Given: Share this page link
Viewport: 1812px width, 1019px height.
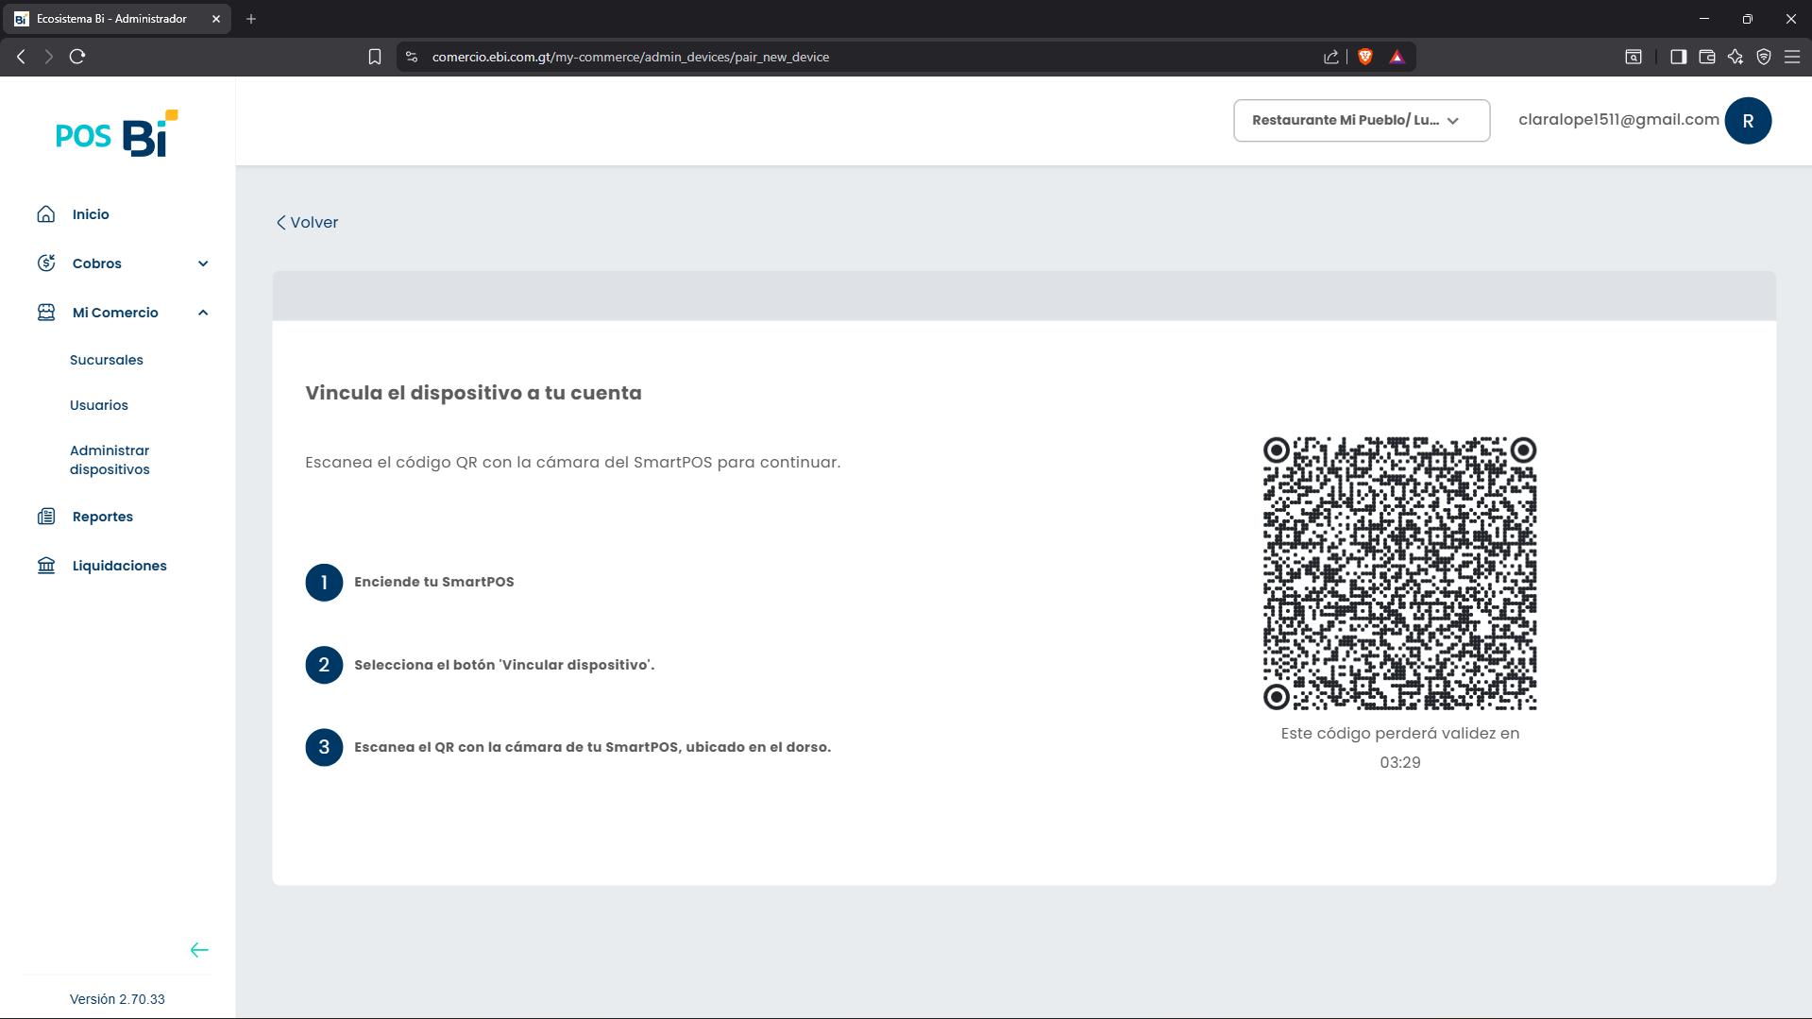Looking at the screenshot, I should (1331, 57).
